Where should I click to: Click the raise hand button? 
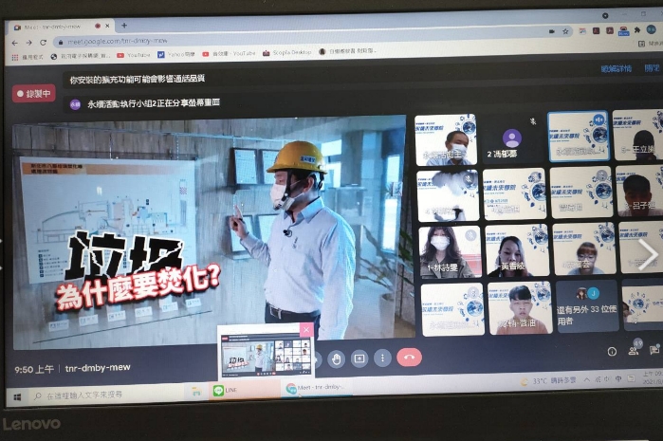point(336,359)
